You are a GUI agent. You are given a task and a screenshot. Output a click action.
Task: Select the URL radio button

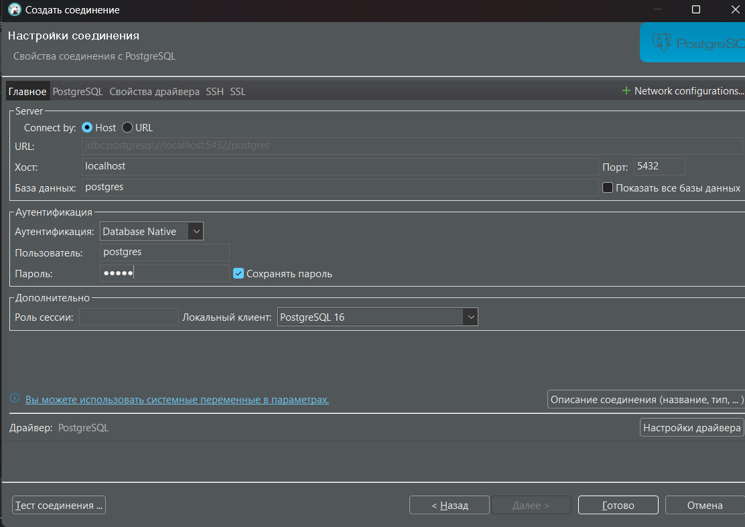coord(127,127)
